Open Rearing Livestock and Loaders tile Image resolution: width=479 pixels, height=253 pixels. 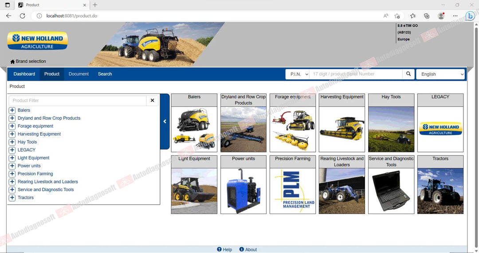tap(342, 185)
